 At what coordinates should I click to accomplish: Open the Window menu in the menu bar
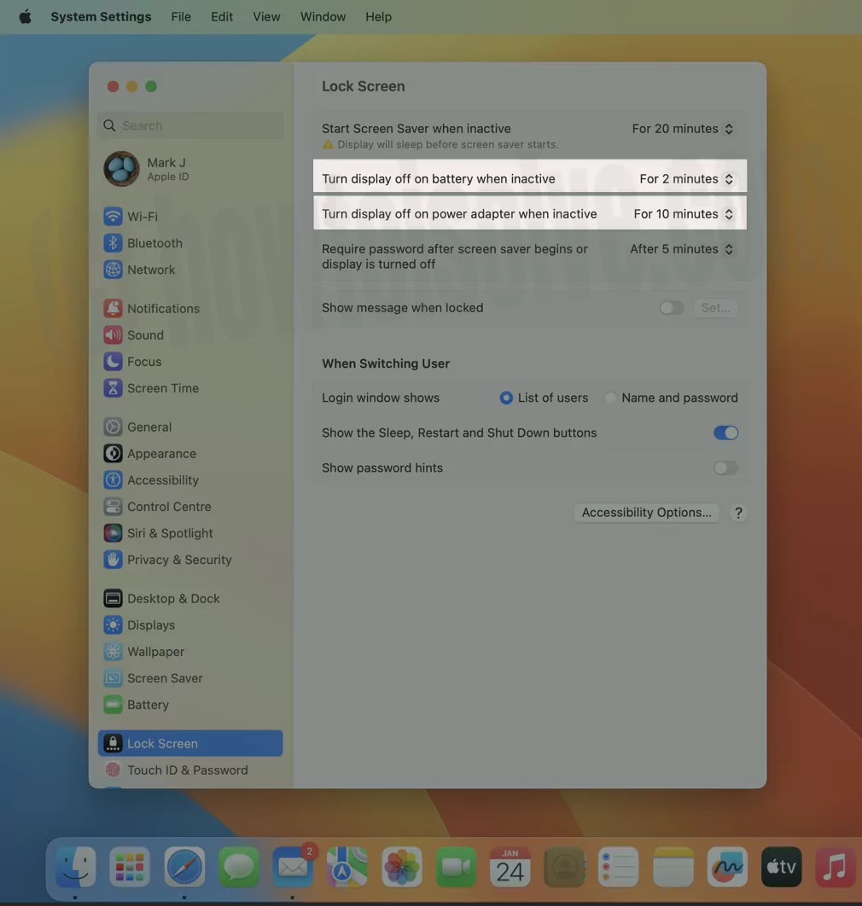pyautogui.click(x=322, y=16)
